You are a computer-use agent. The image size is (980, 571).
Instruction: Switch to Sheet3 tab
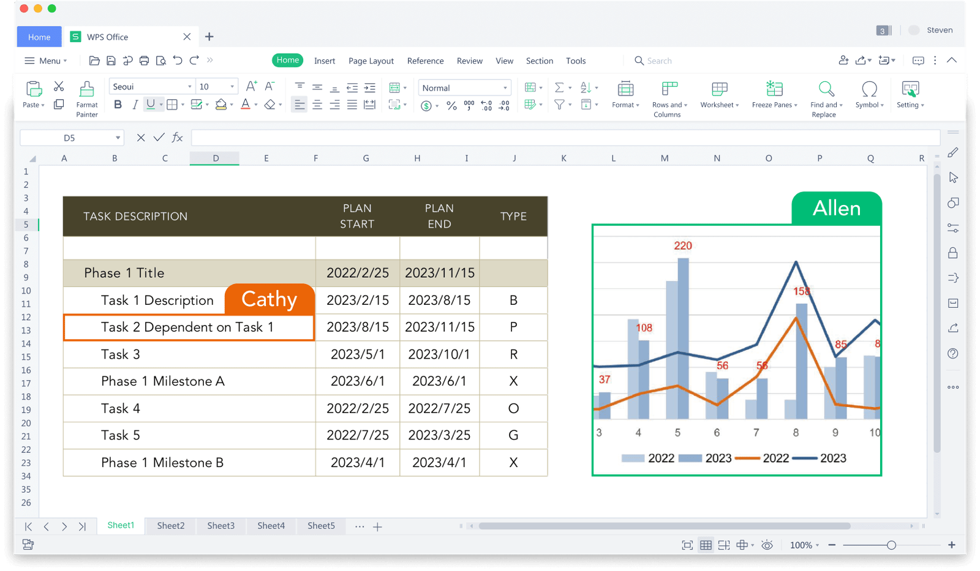click(221, 526)
